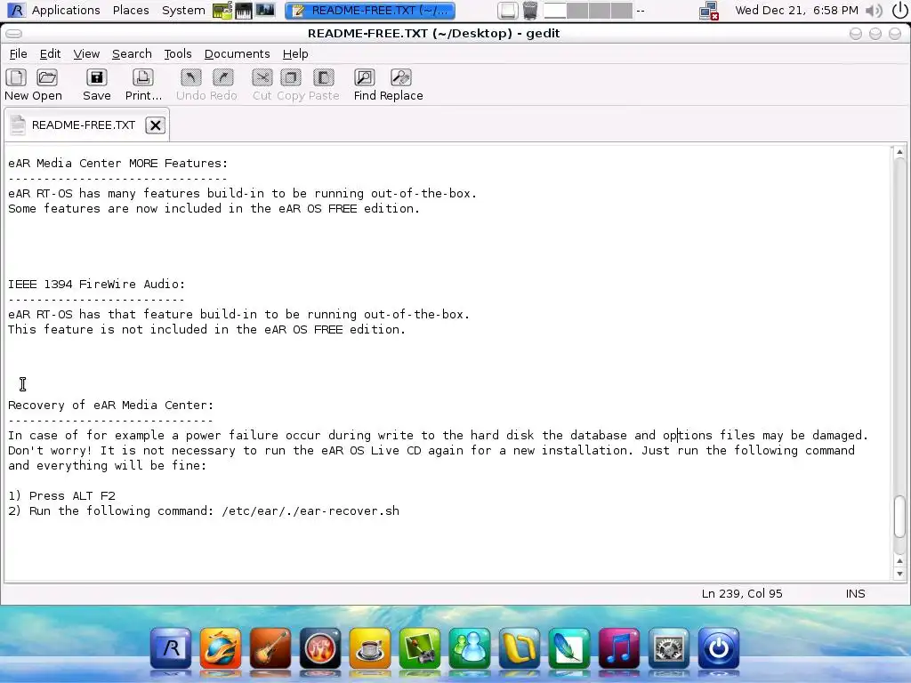Switch to the fourth workspace
This screenshot has width=911, height=683.
pos(622,11)
